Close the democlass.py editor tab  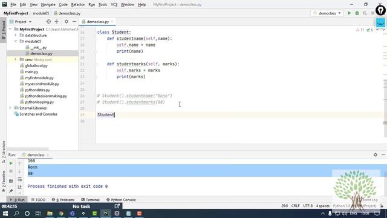(112, 22)
